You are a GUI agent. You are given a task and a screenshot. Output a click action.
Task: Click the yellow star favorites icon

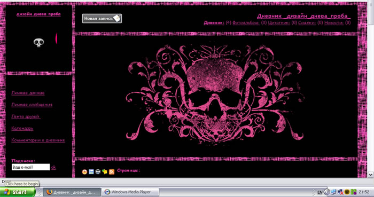pos(105,172)
